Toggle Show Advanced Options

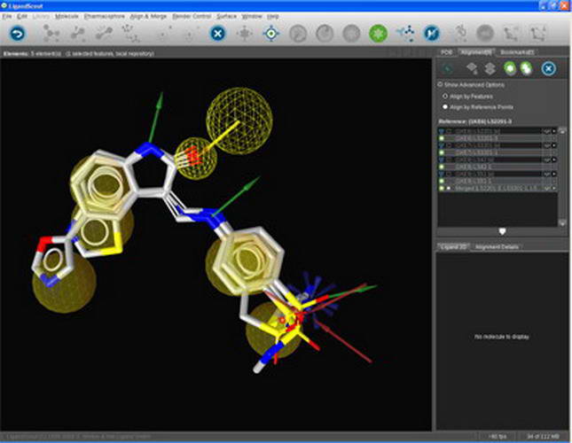[442, 84]
